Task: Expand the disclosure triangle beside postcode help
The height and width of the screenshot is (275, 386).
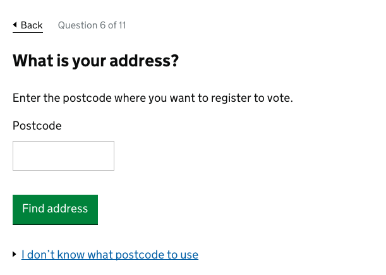Action: [x=15, y=255]
